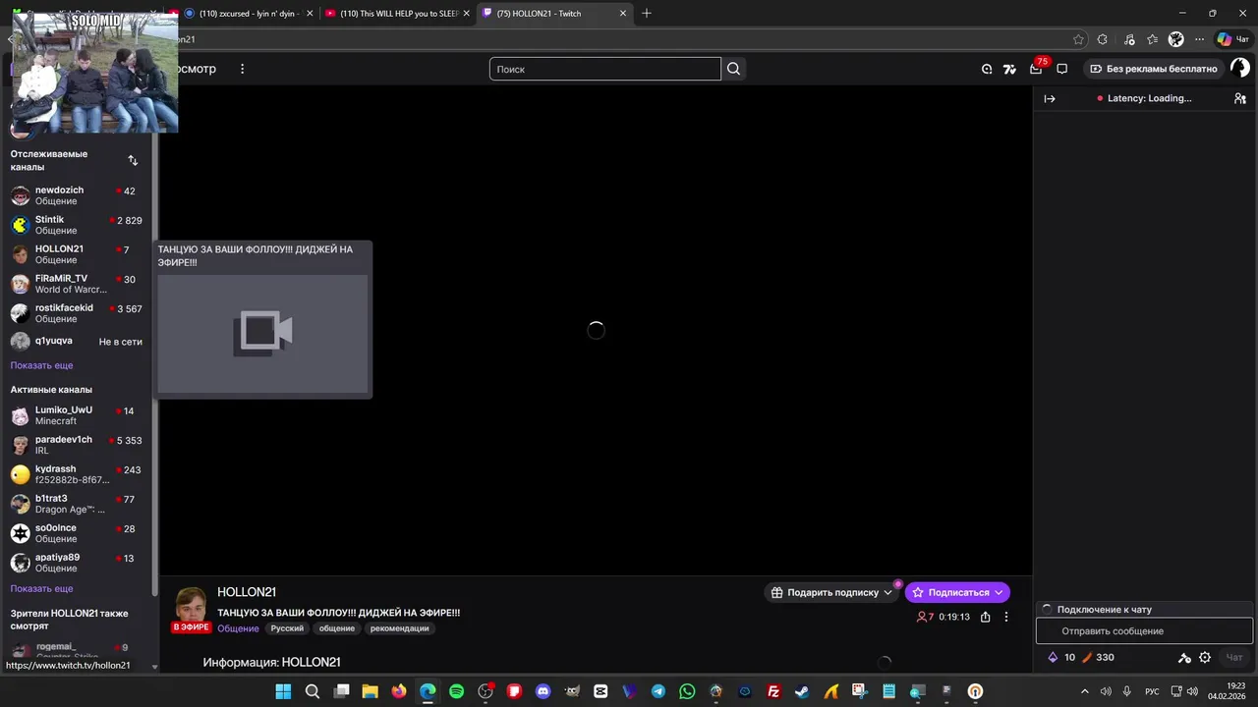This screenshot has width=1258, height=707.
Task: Show more followed channels Показать еще
Action: click(x=41, y=365)
